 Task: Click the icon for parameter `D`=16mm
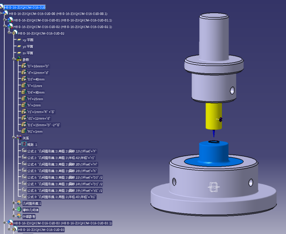pyautogui.click(x=24, y=66)
